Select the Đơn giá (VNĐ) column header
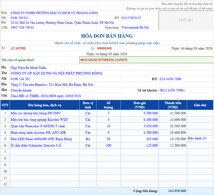Screen dimensions: 214x195 click(140, 105)
